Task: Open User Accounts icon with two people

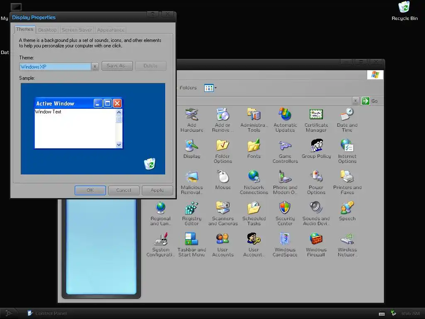Action: click(x=223, y=244)
